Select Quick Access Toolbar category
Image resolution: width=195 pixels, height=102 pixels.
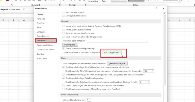tap(46, 50)
